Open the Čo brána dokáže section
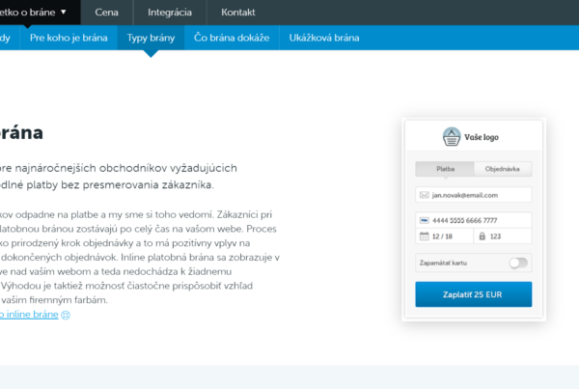 pyautogui.click(x=230, y=38)
